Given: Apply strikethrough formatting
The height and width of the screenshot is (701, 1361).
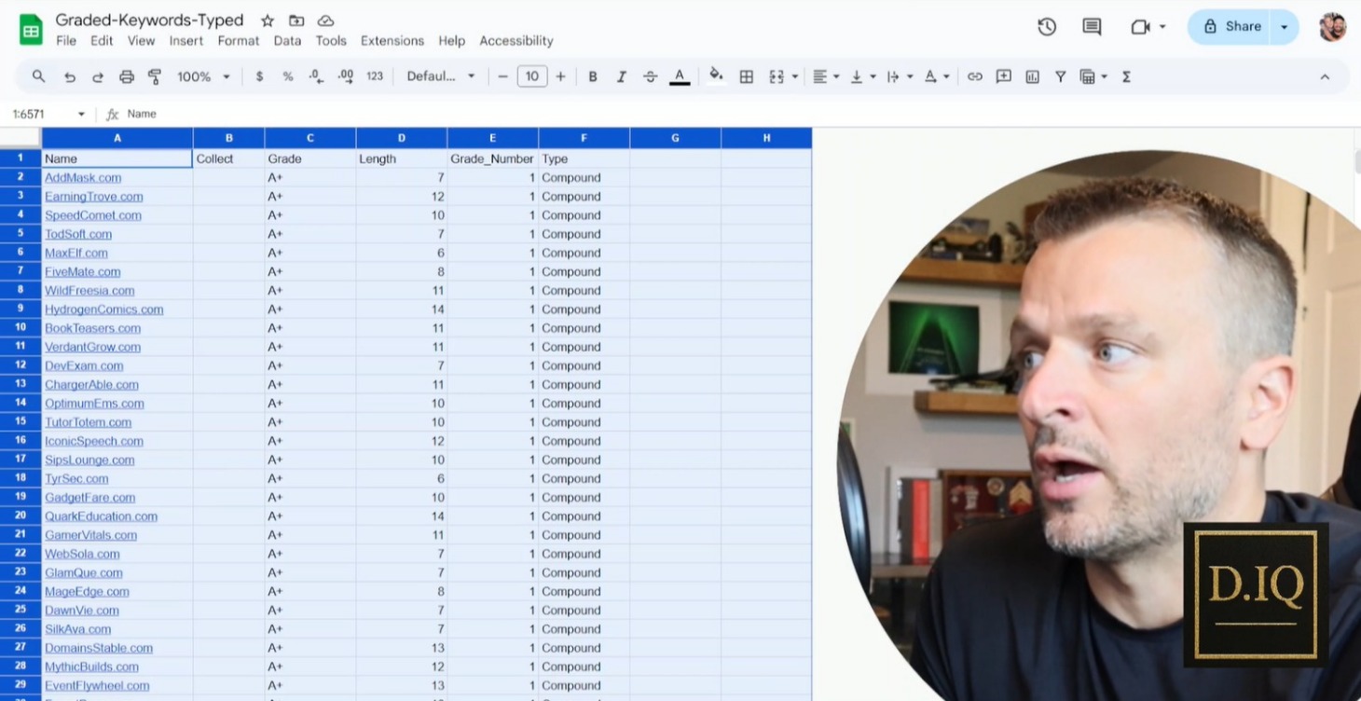Looking at the screenshot, I should click(x=650, y=77).
